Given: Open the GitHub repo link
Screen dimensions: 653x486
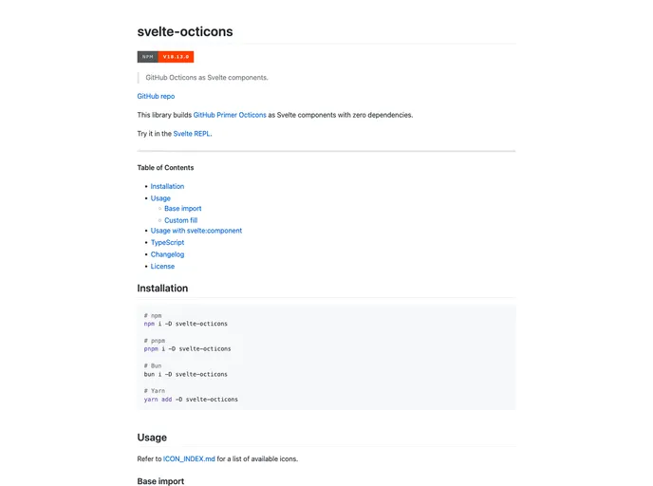Looking at the screenshot, I should [156, 96].
